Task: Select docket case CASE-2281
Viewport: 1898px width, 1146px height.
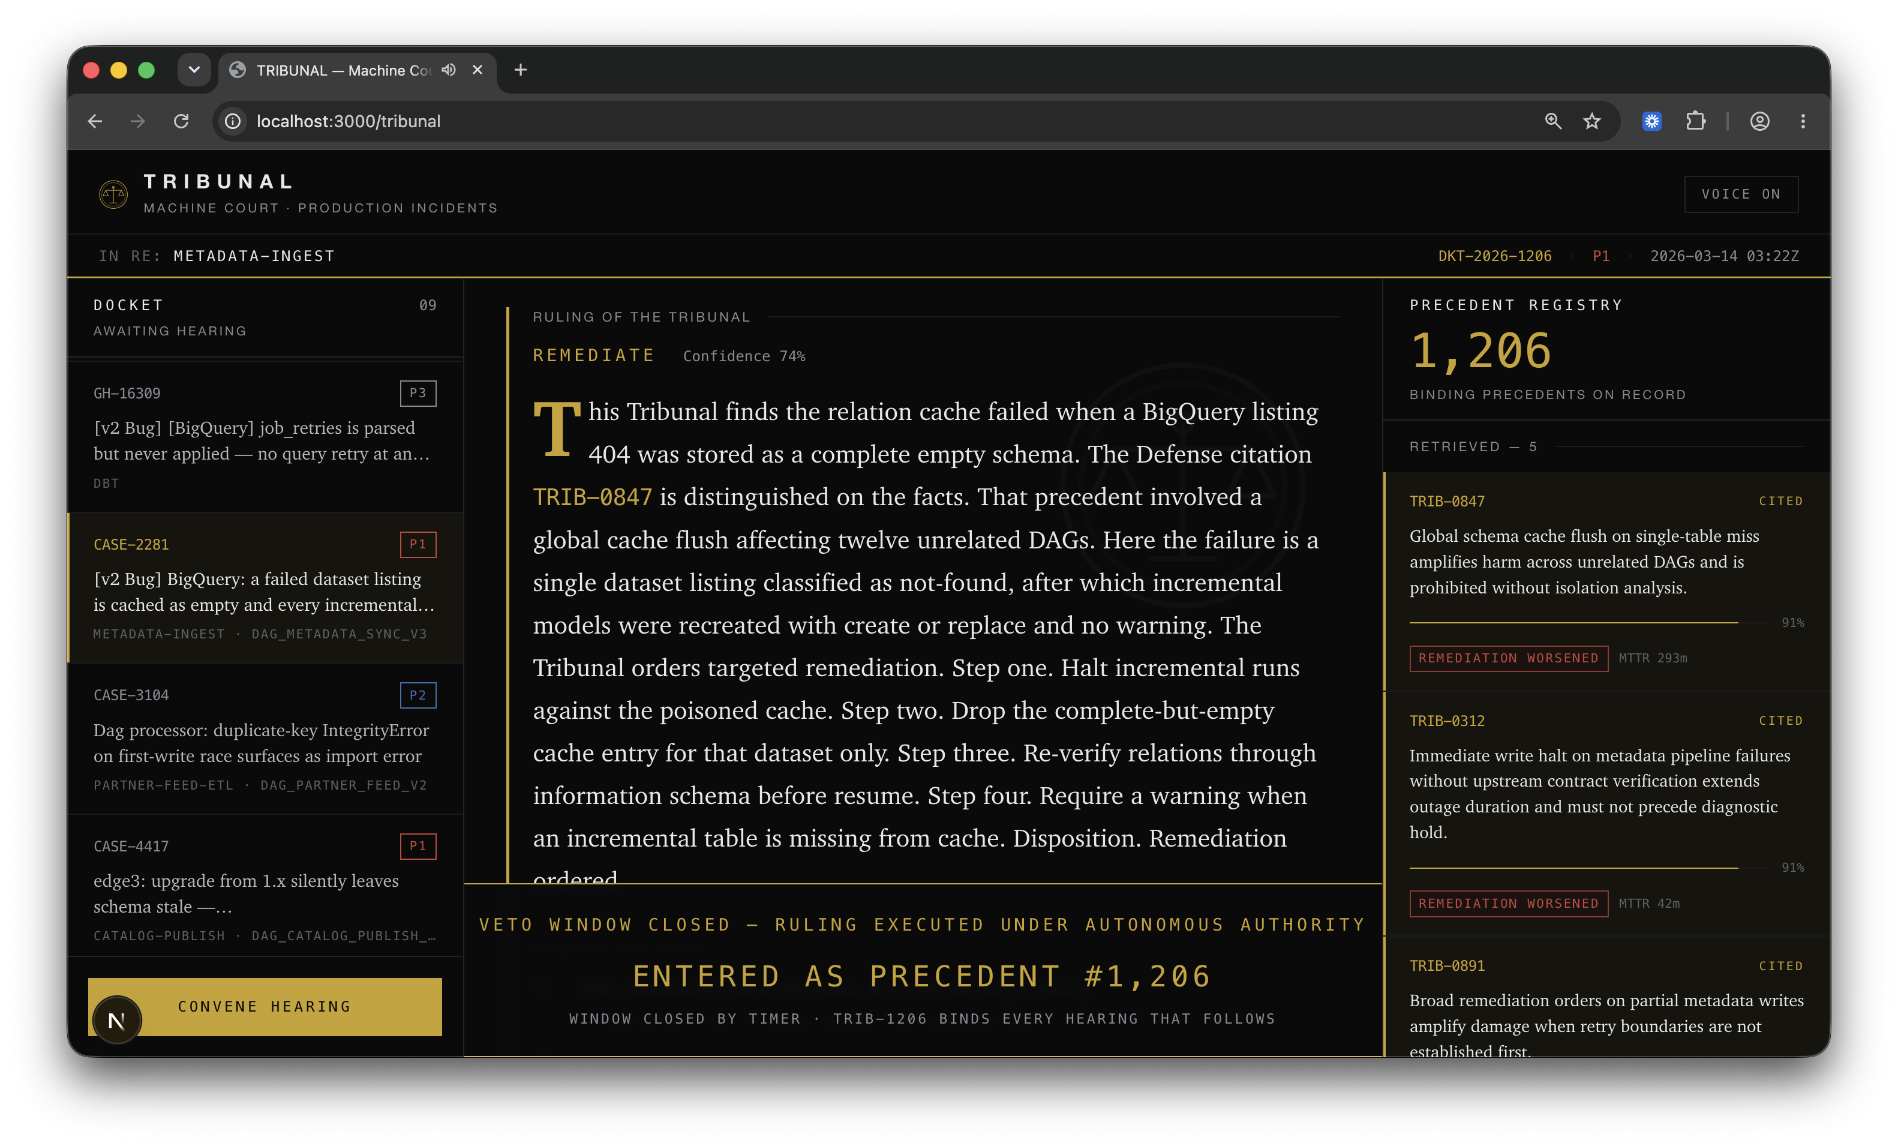Action: [x=265, y=588]
